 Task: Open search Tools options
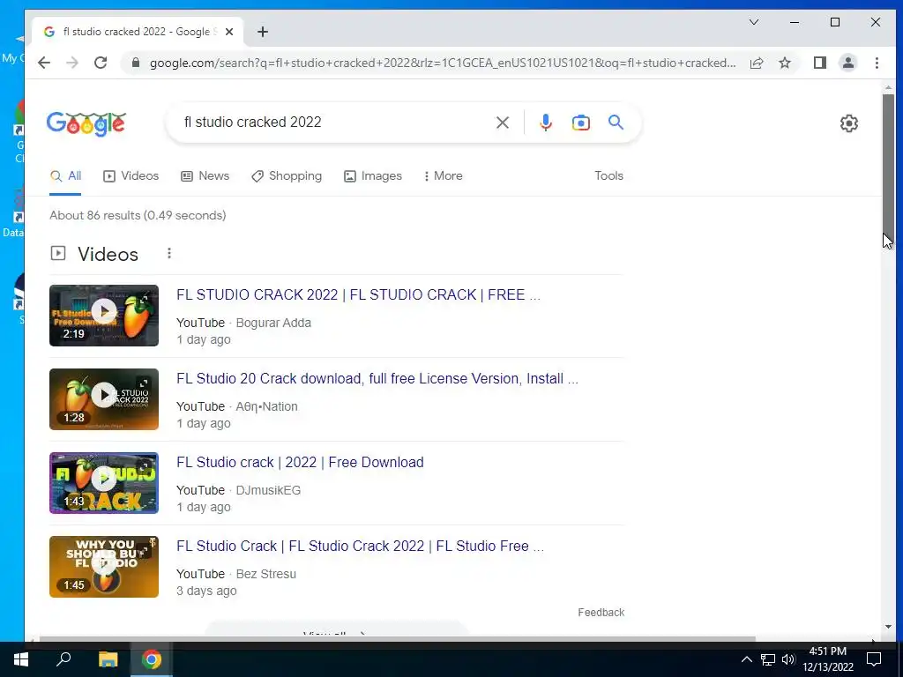tap(608, 175)
